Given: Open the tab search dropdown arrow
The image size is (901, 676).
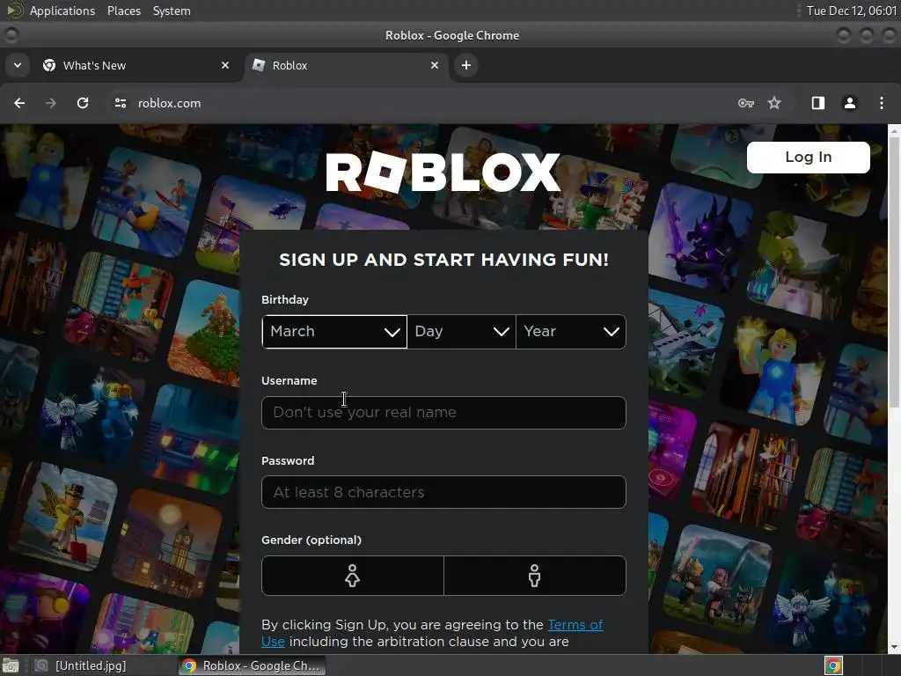Looking at the screenshot, I should click(x=18, y=65).
